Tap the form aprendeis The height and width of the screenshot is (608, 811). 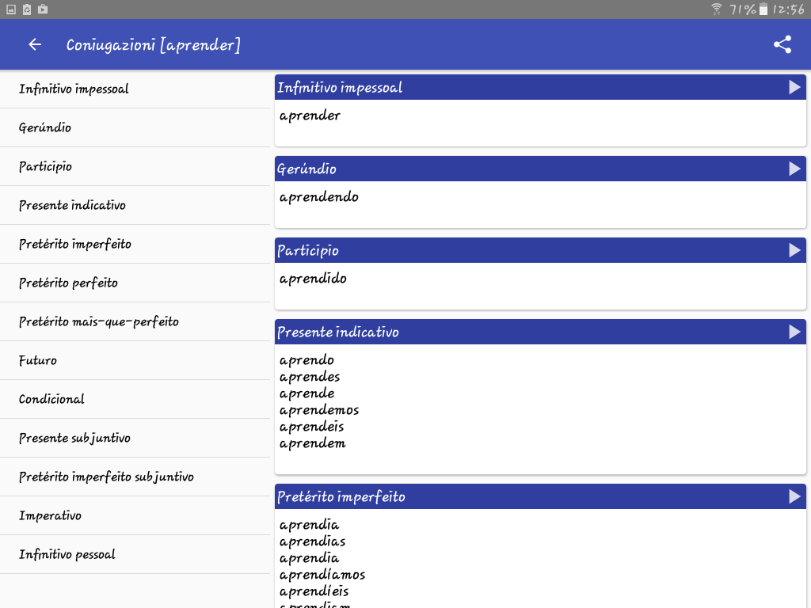311,427
